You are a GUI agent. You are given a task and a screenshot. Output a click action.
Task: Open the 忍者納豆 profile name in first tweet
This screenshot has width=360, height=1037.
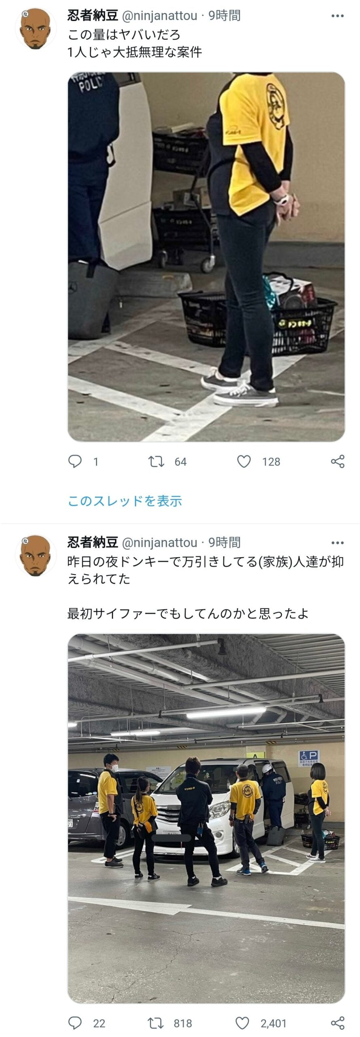[93, 16]
